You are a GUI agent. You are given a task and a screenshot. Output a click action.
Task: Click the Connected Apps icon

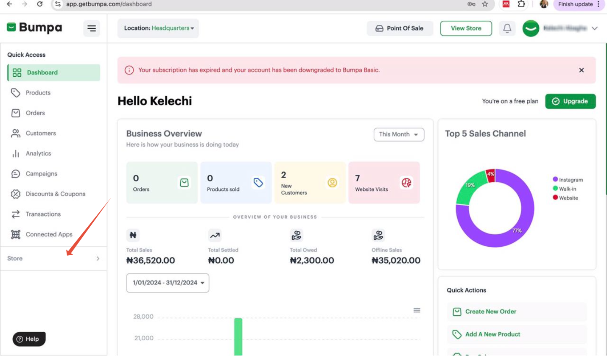[16, 234]
